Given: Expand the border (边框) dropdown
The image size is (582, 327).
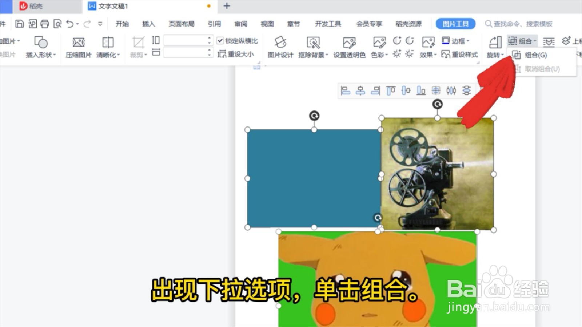Looking at the screenshot, I should 468,41.
